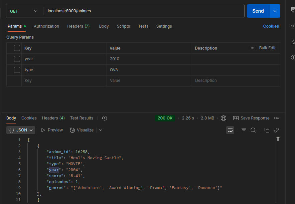Click the OVA value cell

point(149,70)
